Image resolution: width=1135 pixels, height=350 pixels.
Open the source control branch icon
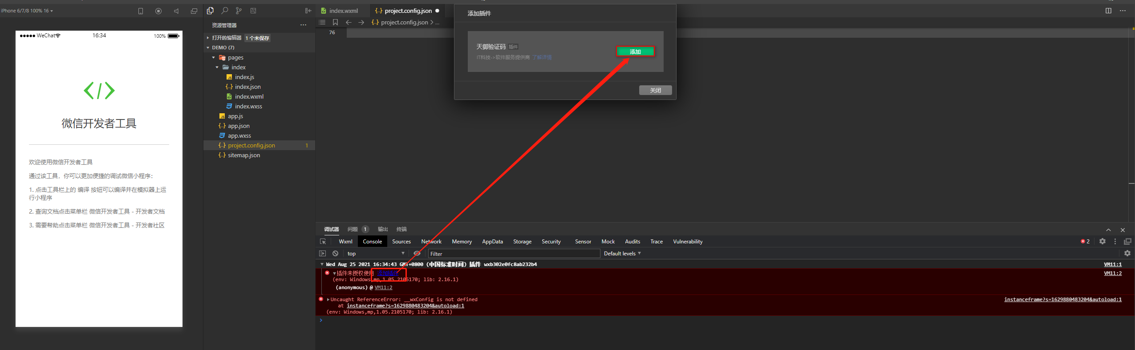239,11
